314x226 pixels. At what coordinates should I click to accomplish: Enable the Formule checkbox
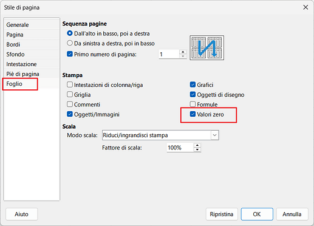click(193, 104)
